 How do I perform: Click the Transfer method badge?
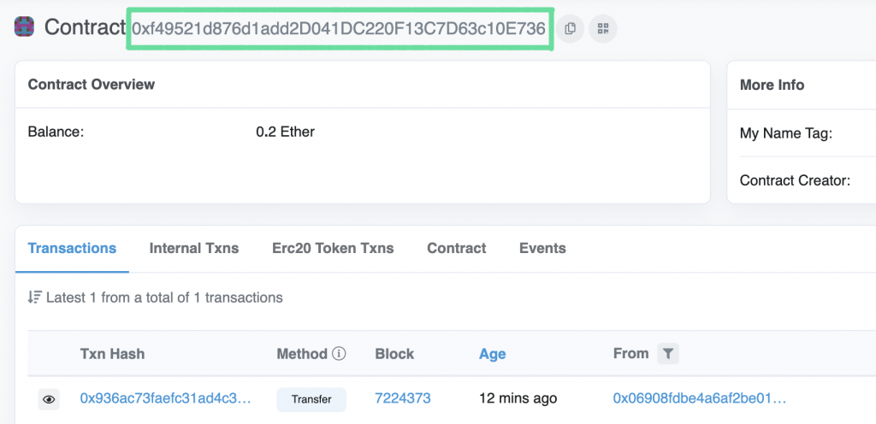click(311, 399)
